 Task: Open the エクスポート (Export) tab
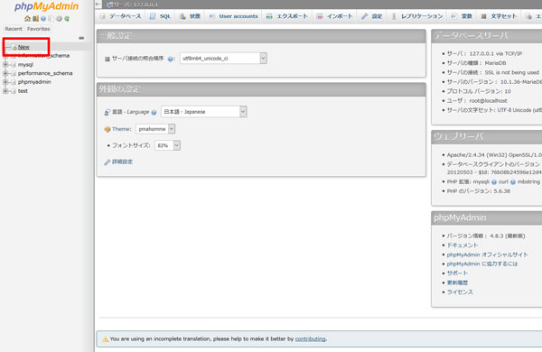coord(287,16)
